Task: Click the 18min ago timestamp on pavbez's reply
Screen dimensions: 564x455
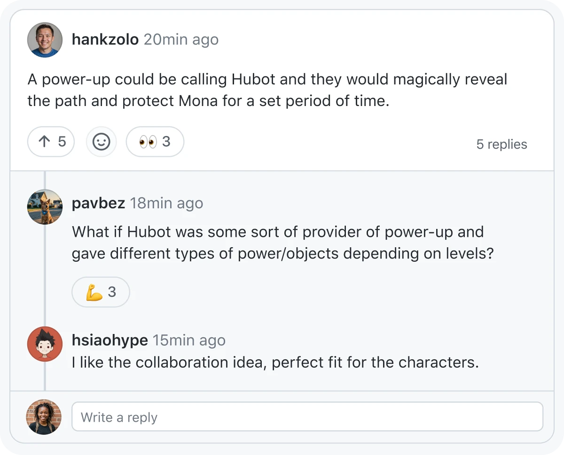Action: tap(166, 203)
